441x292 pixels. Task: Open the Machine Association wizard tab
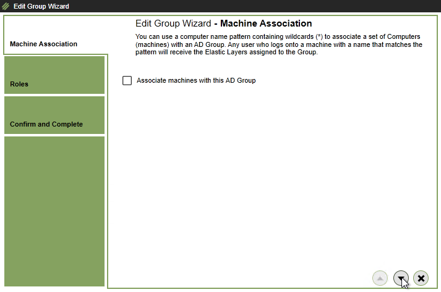55,35
